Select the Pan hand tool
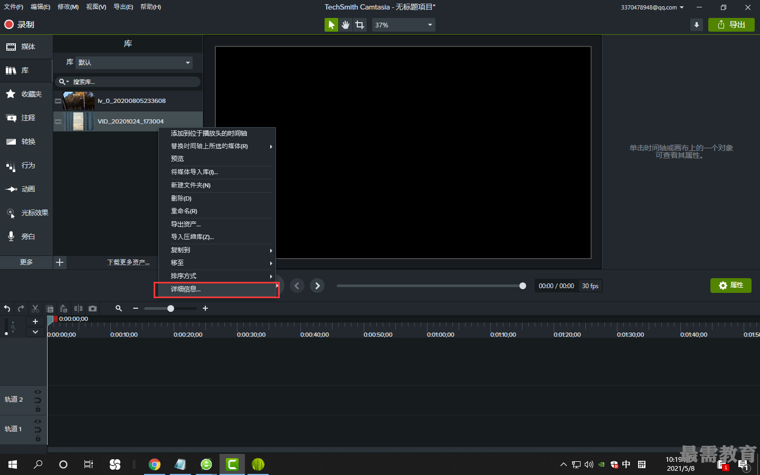Viewport: 760px width, 475px height. (x=345, y=25)
